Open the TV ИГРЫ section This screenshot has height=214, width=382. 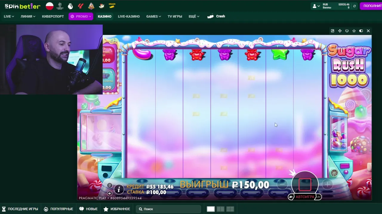(175, 16)
